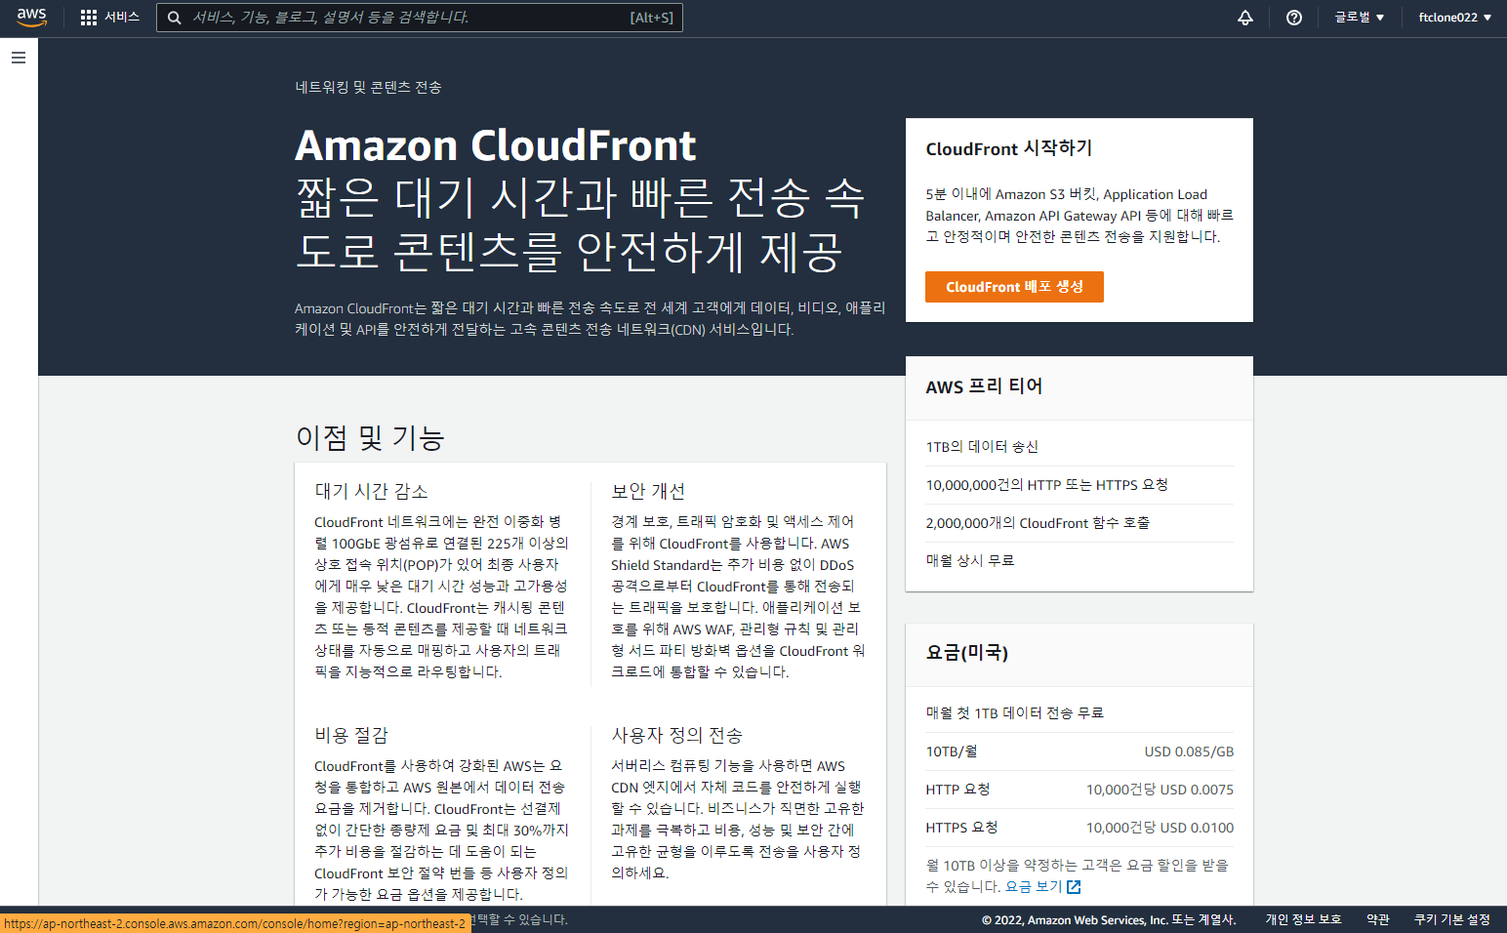
Task: Click the Amazon CloudFront page title
Action: coord(496,145)
